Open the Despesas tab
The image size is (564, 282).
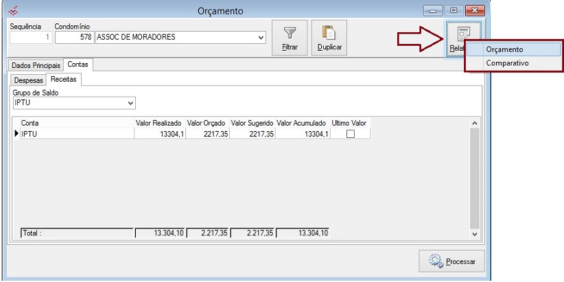tap(29, 80)
